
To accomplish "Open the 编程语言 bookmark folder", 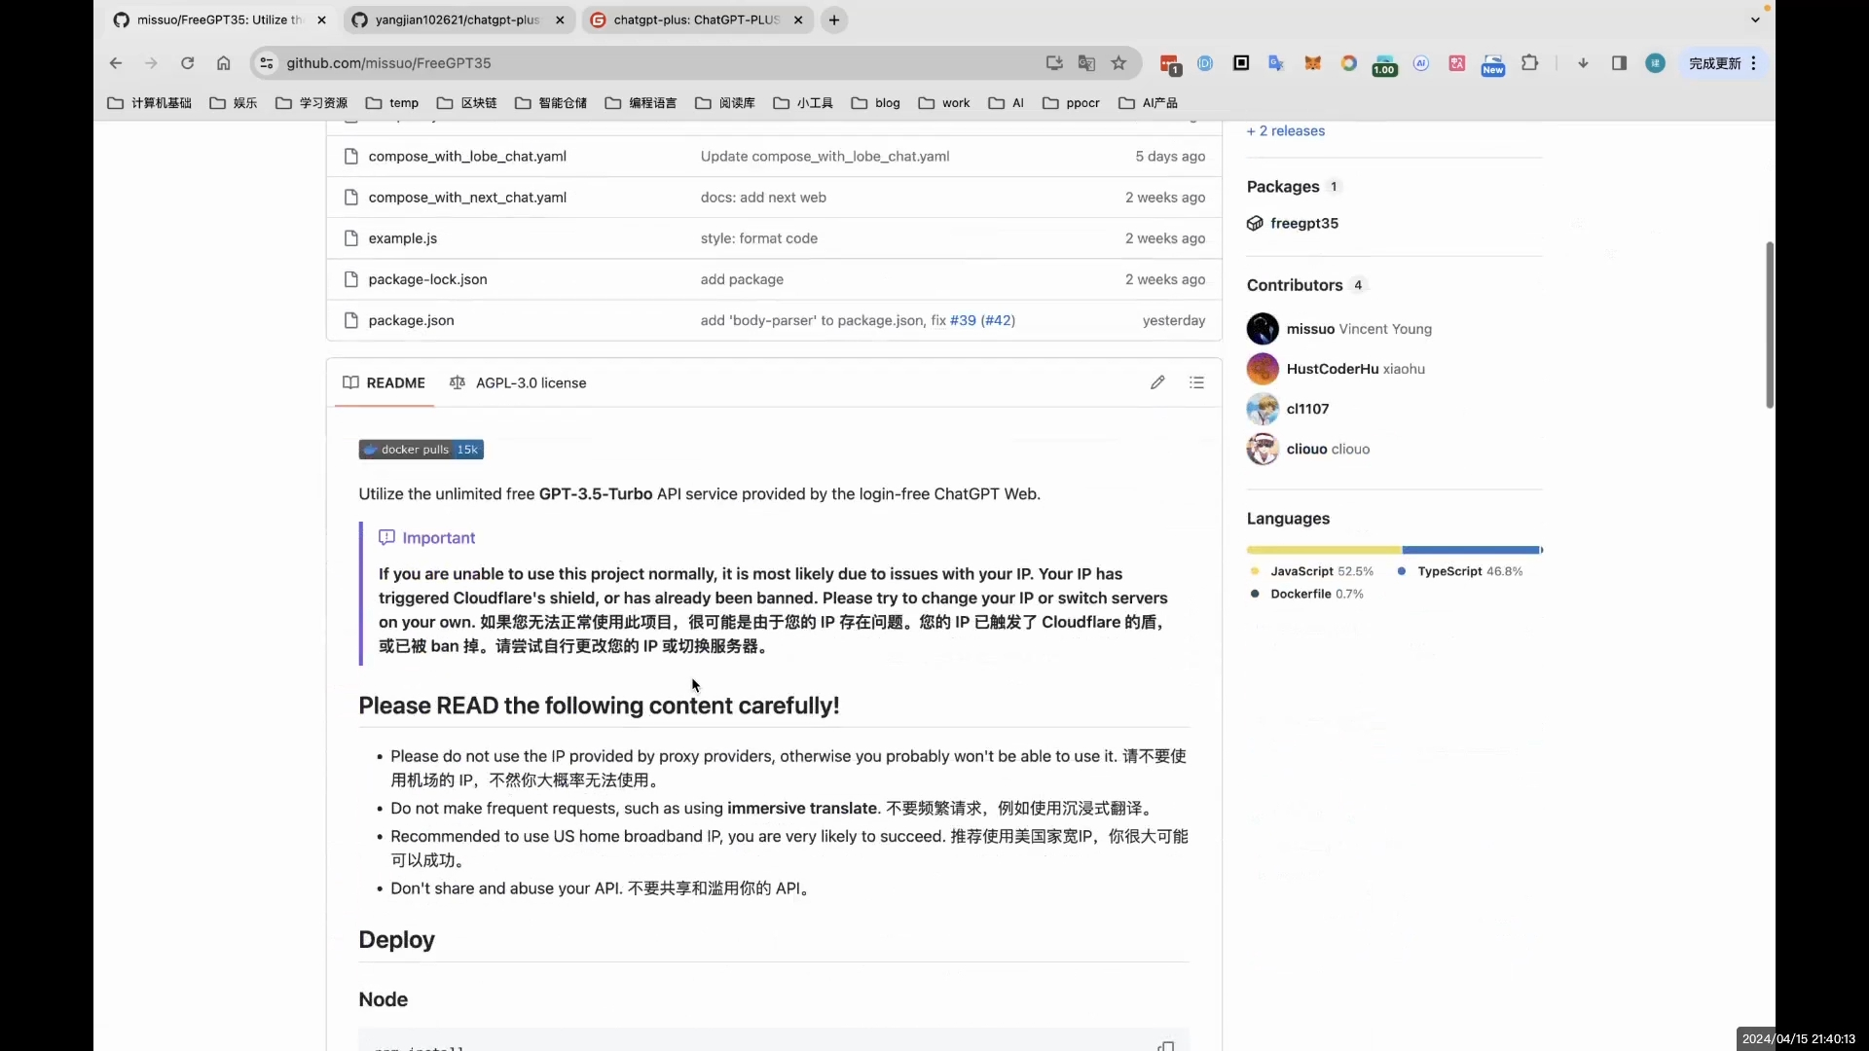I will coord(641,102).
